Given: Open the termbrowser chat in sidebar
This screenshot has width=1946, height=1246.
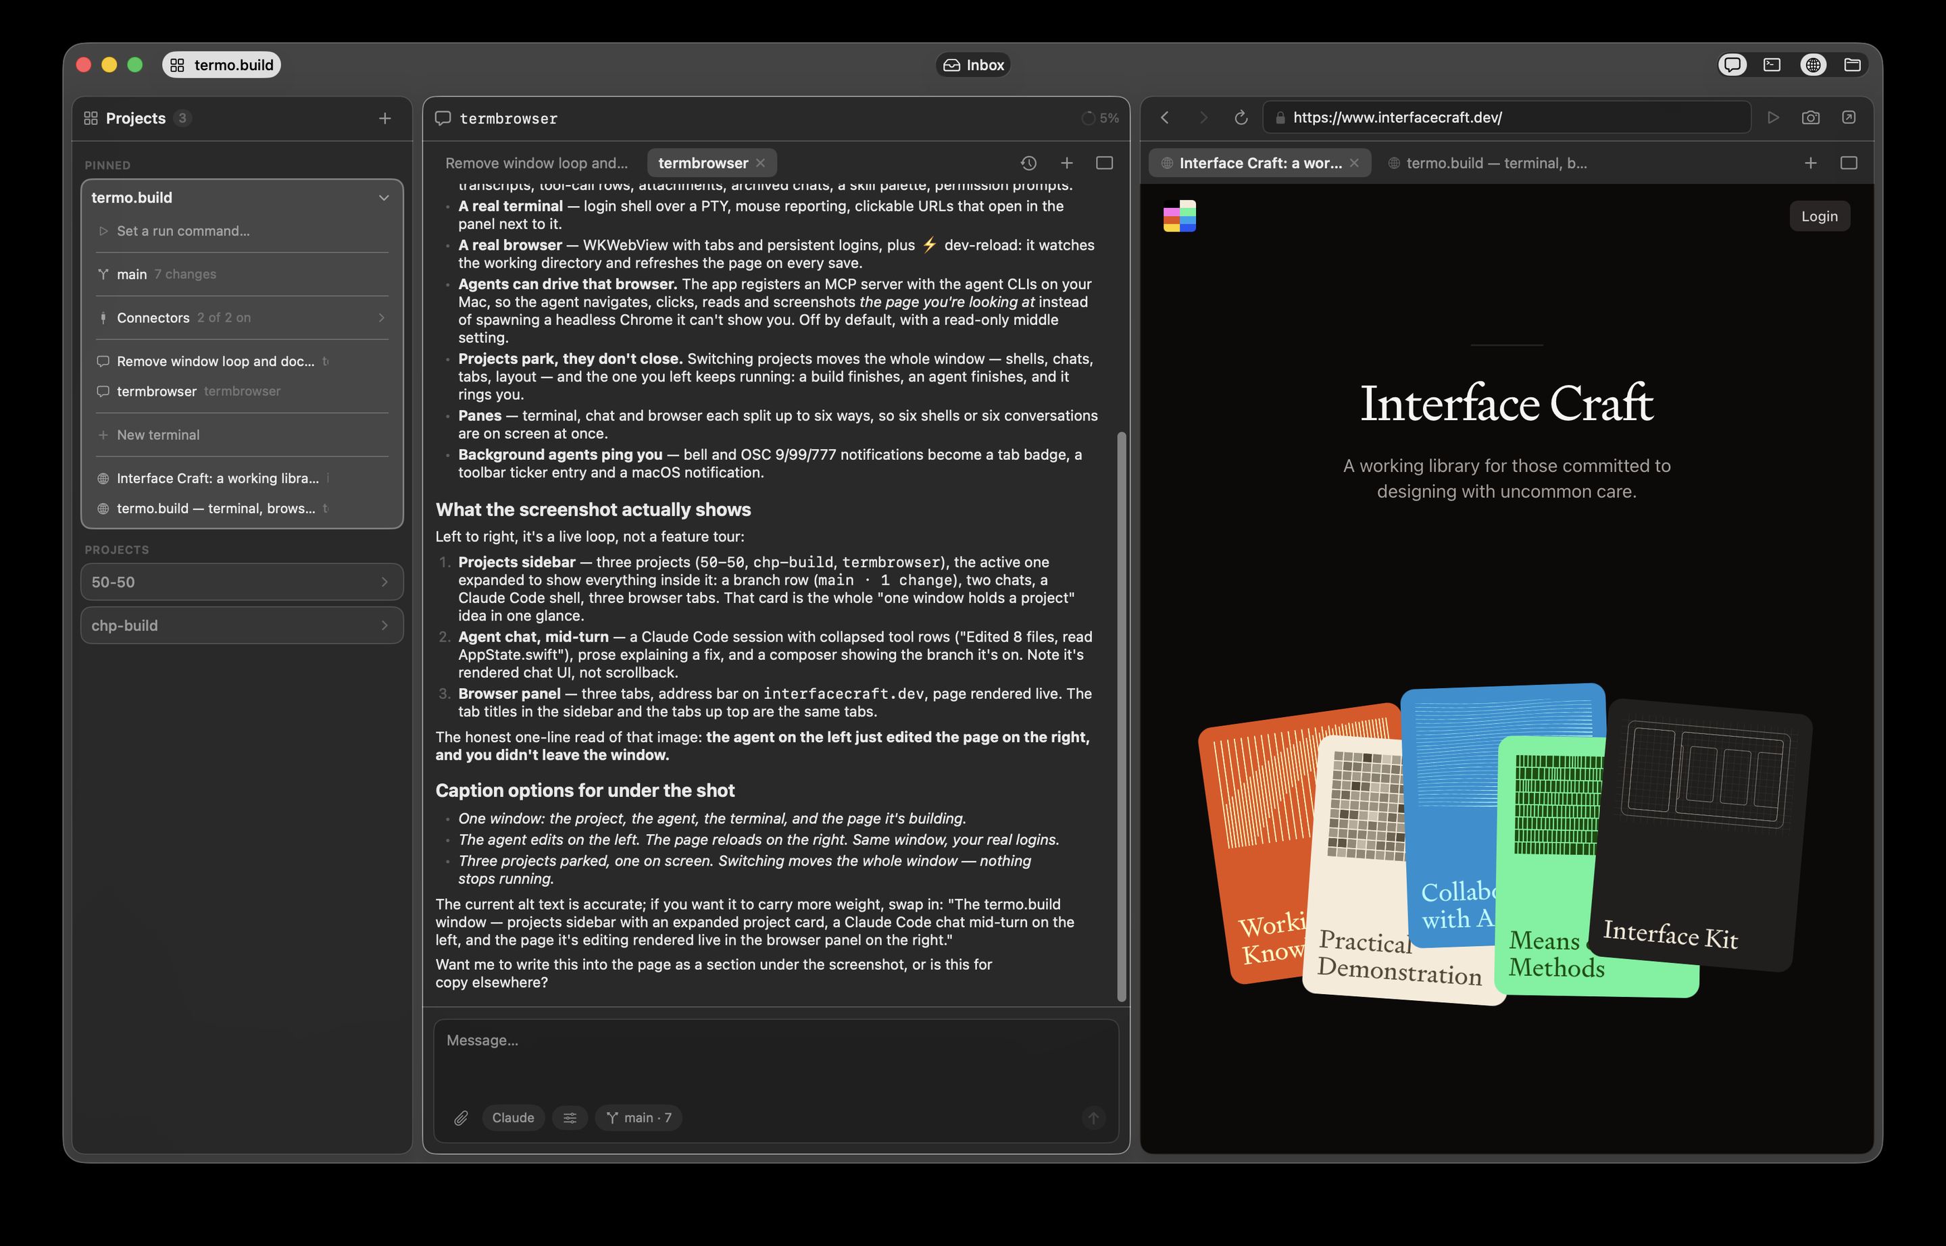Looking at the screenshot, I should point(242,391).
